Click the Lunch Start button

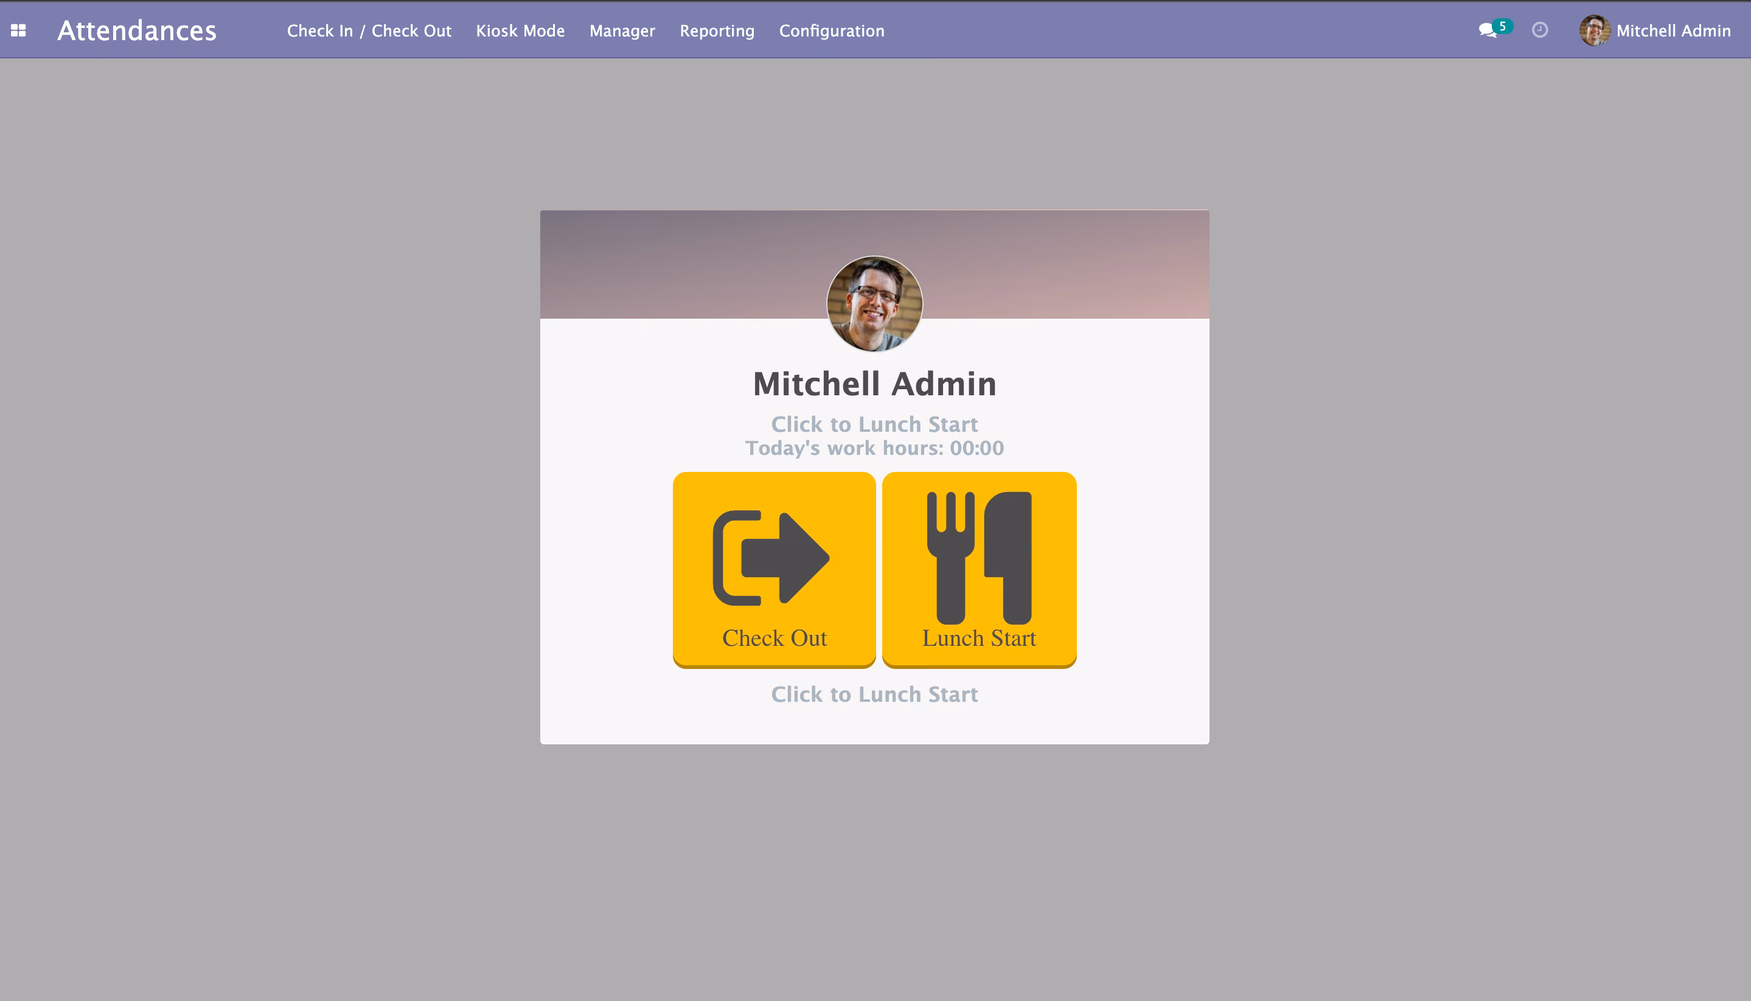click(x=979, y=569)
